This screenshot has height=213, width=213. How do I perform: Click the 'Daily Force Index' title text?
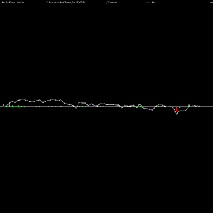pos(13,3)
